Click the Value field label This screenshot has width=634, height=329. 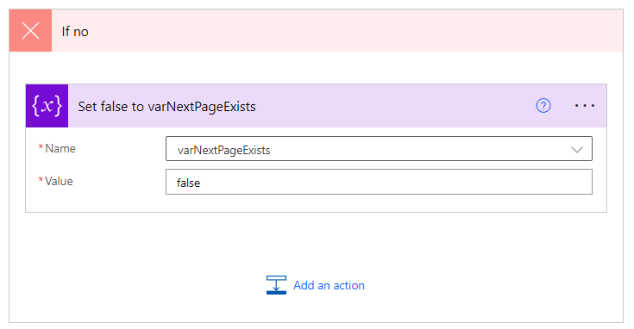click(59, 181)
